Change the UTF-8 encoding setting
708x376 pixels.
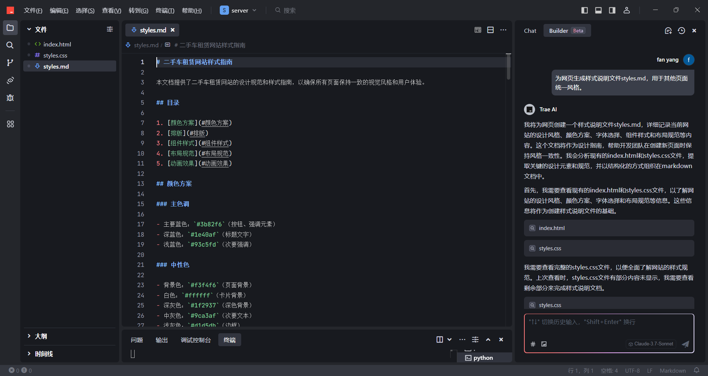tap(632, 370)
